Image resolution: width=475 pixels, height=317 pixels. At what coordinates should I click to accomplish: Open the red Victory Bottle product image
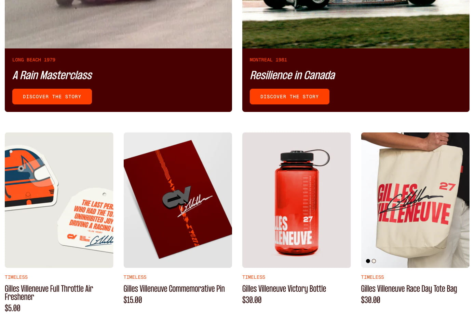click(x=296, y=200)
